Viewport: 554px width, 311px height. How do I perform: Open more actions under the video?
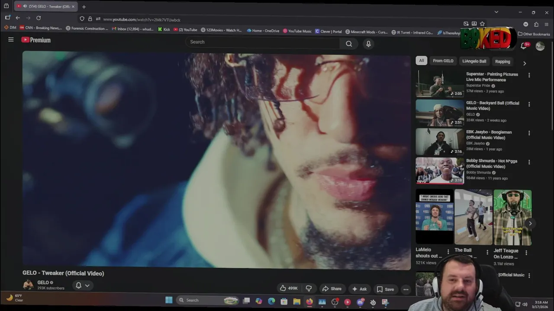tap(406, 289)
